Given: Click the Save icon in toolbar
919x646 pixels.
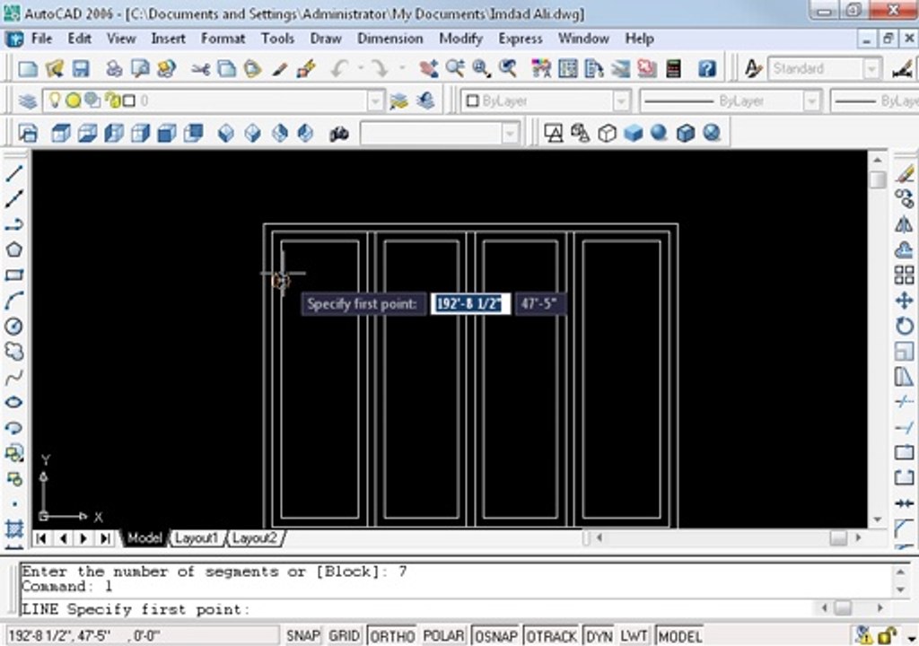Looking at the screenshot, I should pos(80,68).
